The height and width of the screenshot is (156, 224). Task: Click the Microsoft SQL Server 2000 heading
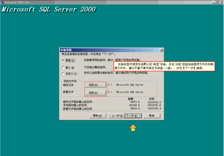tap(49, 10)
